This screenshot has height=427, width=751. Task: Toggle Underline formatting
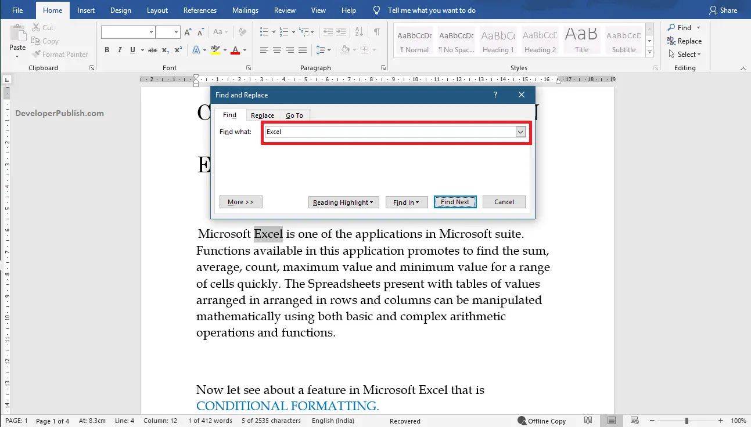[133, 50]
